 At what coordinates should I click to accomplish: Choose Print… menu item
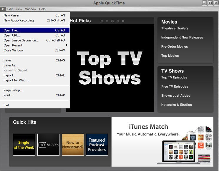point(35,95)
